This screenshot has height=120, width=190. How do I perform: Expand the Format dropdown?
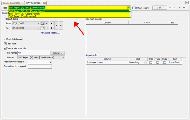[63, 57]
